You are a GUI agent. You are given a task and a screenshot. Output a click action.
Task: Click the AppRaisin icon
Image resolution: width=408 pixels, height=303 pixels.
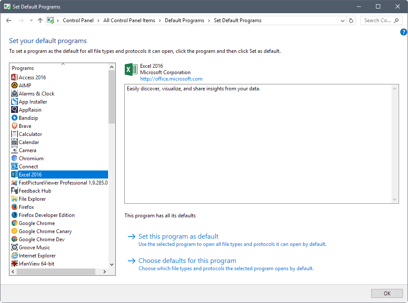point(15,110)
